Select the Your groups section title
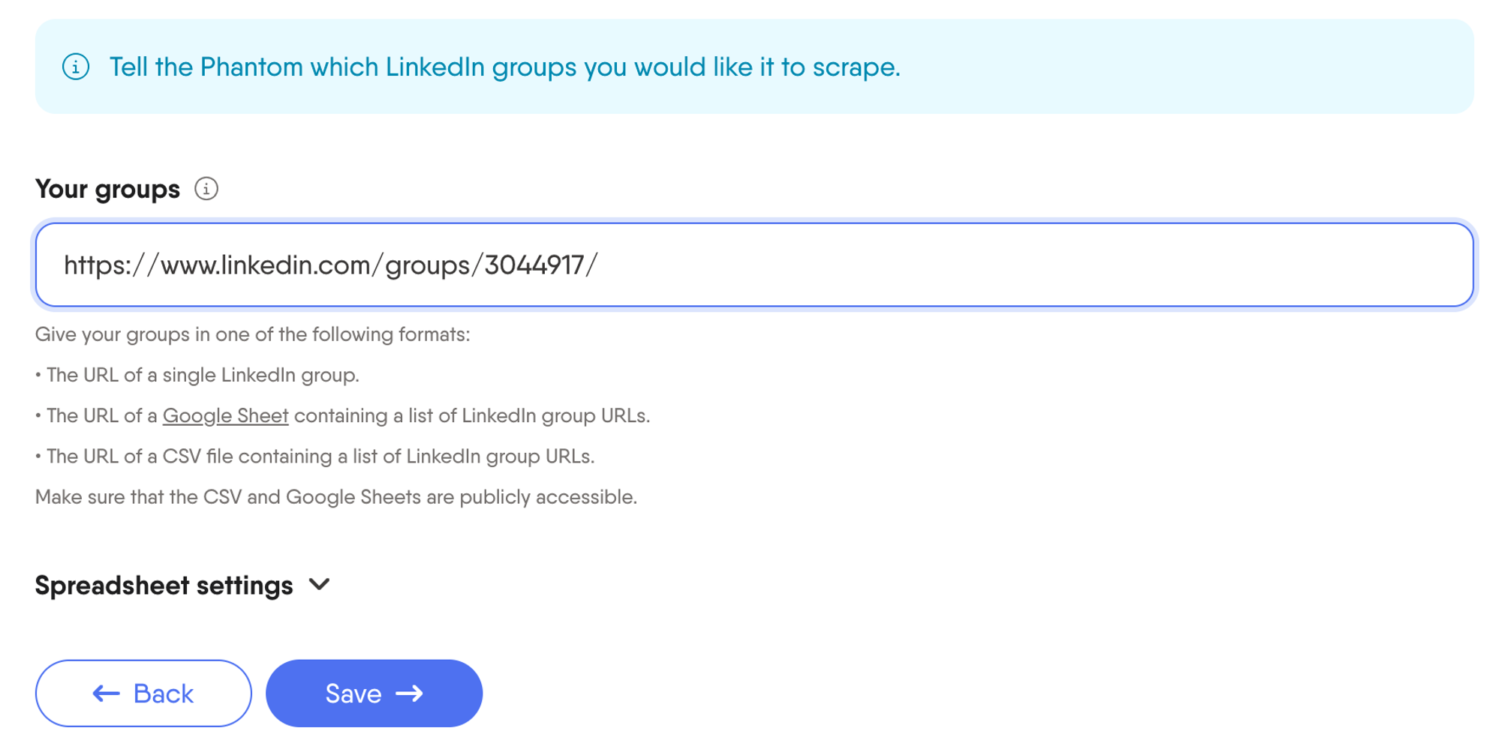The image size is (1501, 737). coord(107,190)
